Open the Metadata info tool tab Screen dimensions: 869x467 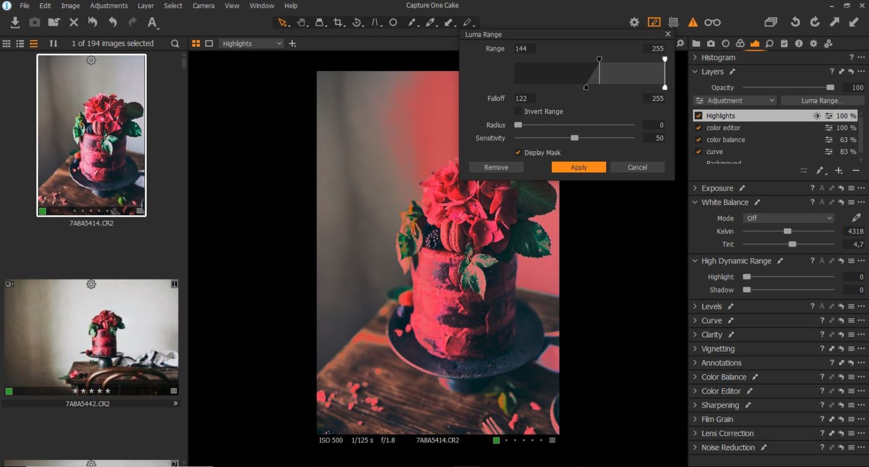[x=798, y=43]
